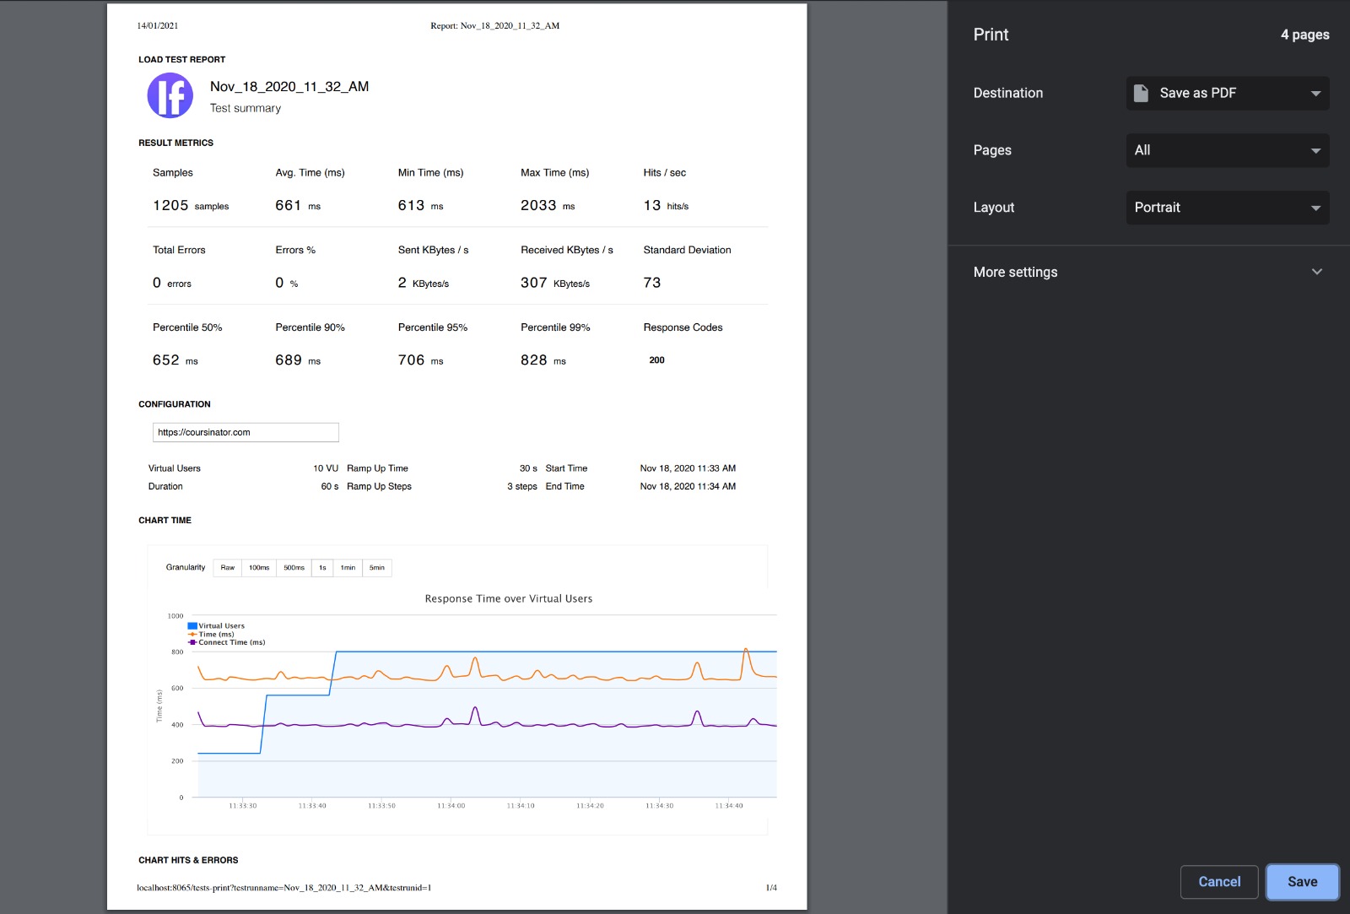The image size is (1350, 914).
Task: Select the 500ms granularity option
Action: pos(294,568)
